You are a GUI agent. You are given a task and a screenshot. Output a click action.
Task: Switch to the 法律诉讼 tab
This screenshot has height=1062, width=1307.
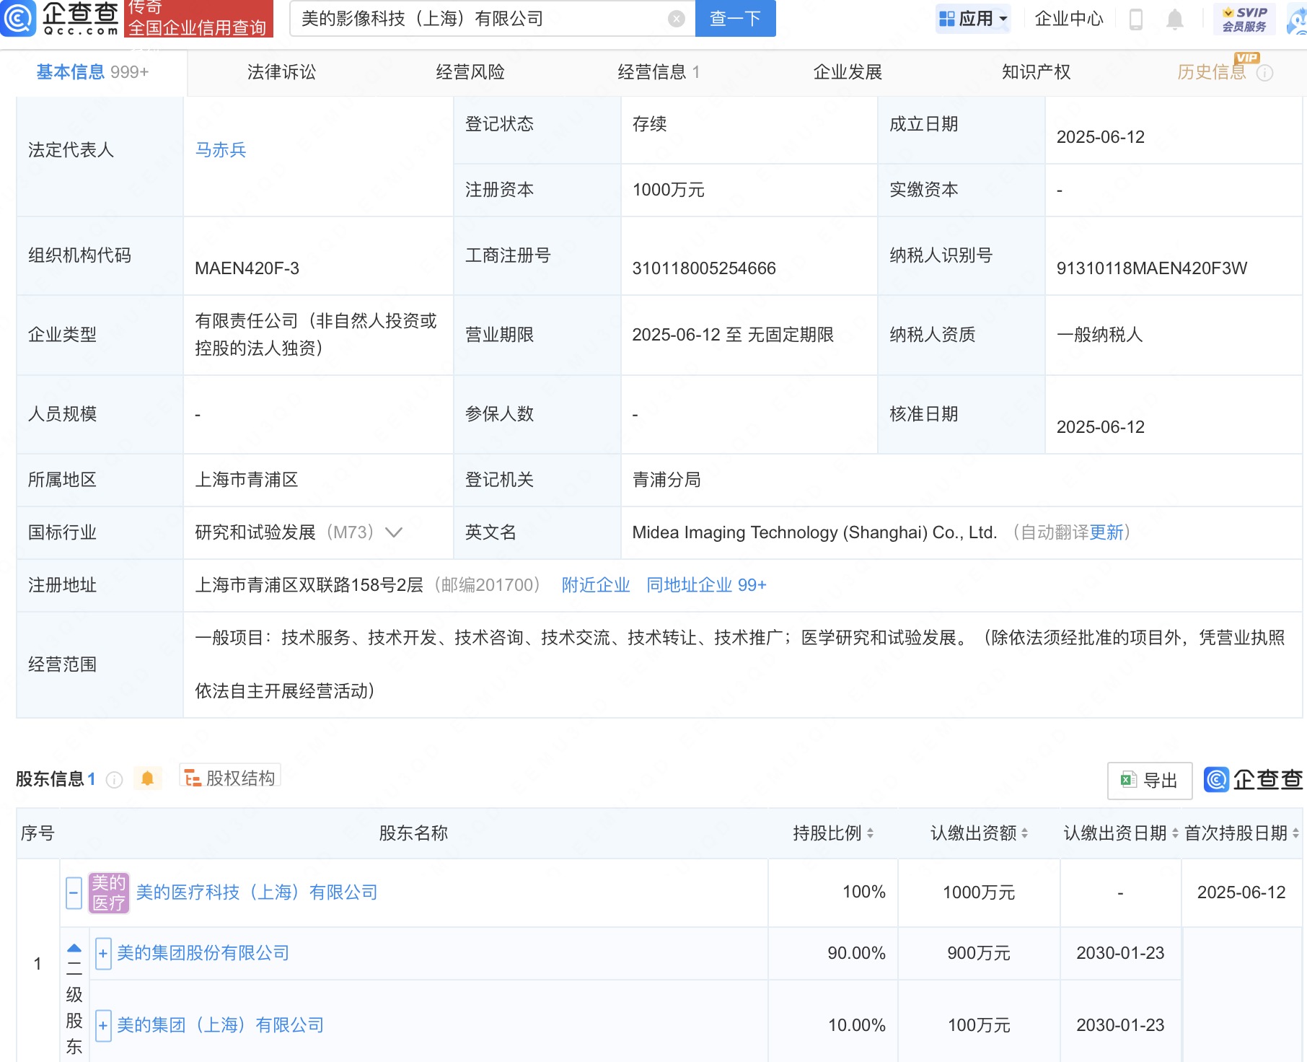[x=281, y=73]
